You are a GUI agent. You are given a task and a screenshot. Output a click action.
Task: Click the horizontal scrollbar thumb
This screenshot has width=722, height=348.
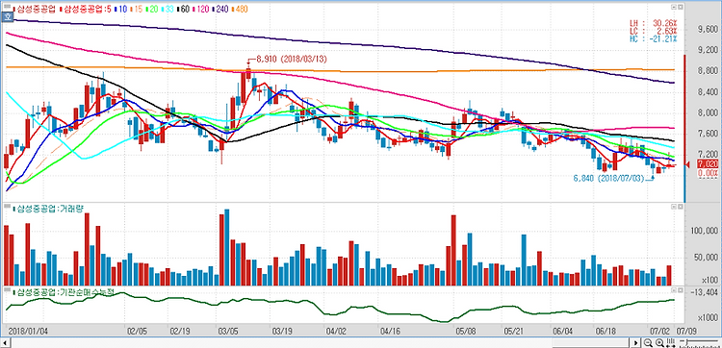click(590, 343)
